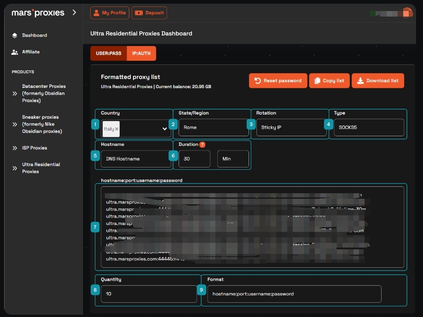
Task: Click the PRODUCTS section label
Action: click(23, 72)
